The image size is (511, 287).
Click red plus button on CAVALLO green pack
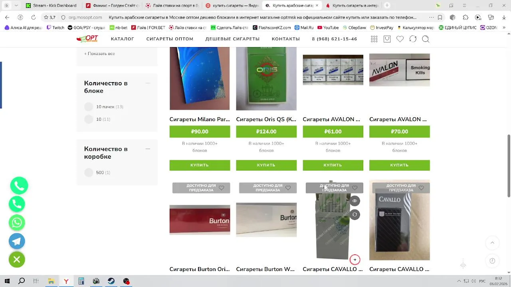355,260
